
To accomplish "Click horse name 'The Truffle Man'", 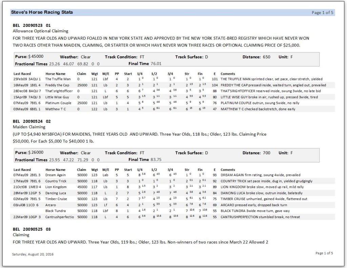I will [58, 79].
